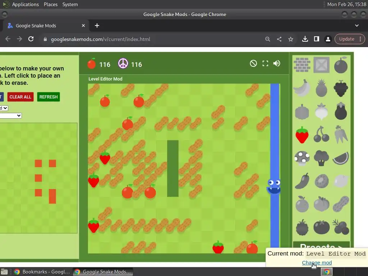Open the wider dropdown in the editor panel
Viewport: 368px width, 276px height.
pyautogui.click(x=11, y=115)
